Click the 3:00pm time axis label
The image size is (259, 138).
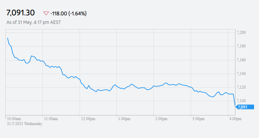(x=198, y=119)
